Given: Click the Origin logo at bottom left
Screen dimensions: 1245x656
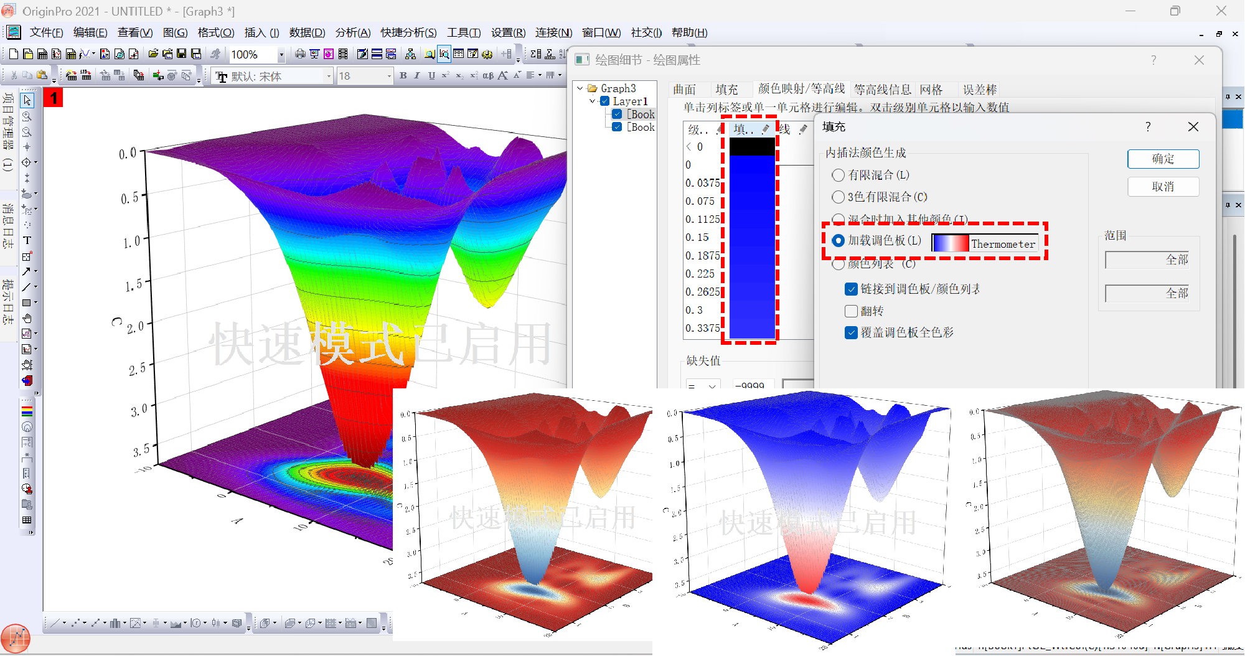Looking at the screenshot, I should pos(16,639).
